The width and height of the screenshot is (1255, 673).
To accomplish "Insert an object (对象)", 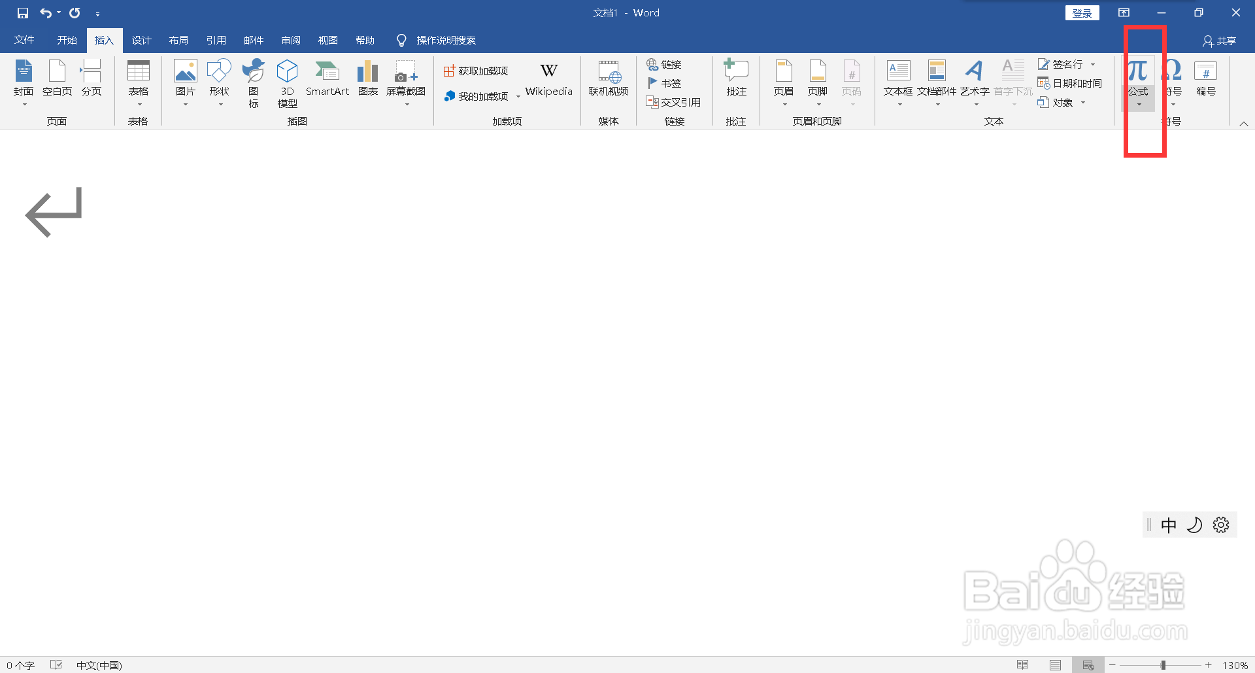I will (1055, 102).
